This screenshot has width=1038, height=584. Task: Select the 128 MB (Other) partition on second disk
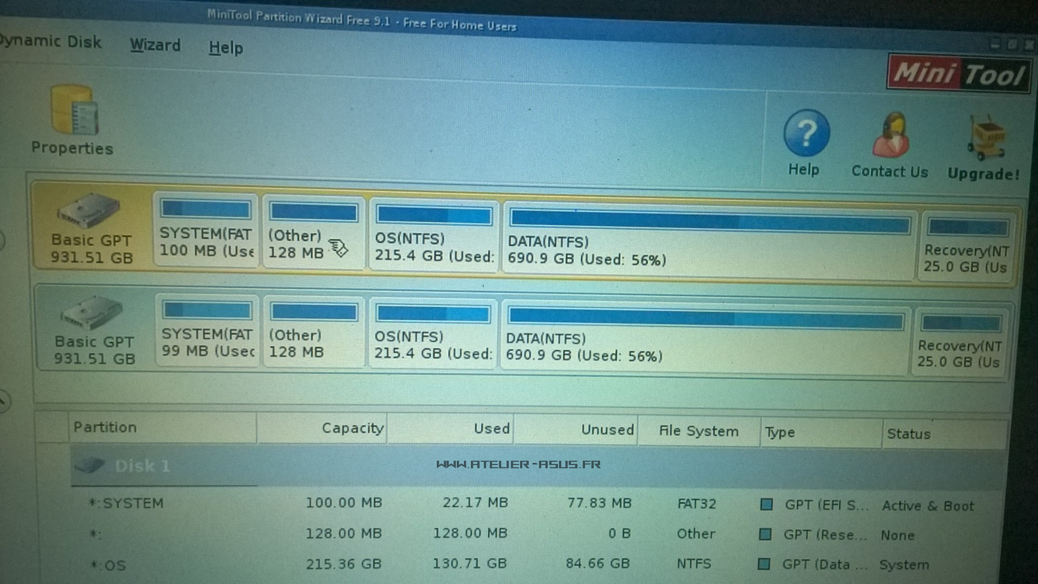tap(314, 333)
